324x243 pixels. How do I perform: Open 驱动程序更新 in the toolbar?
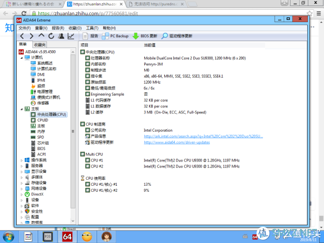(177, 36)
